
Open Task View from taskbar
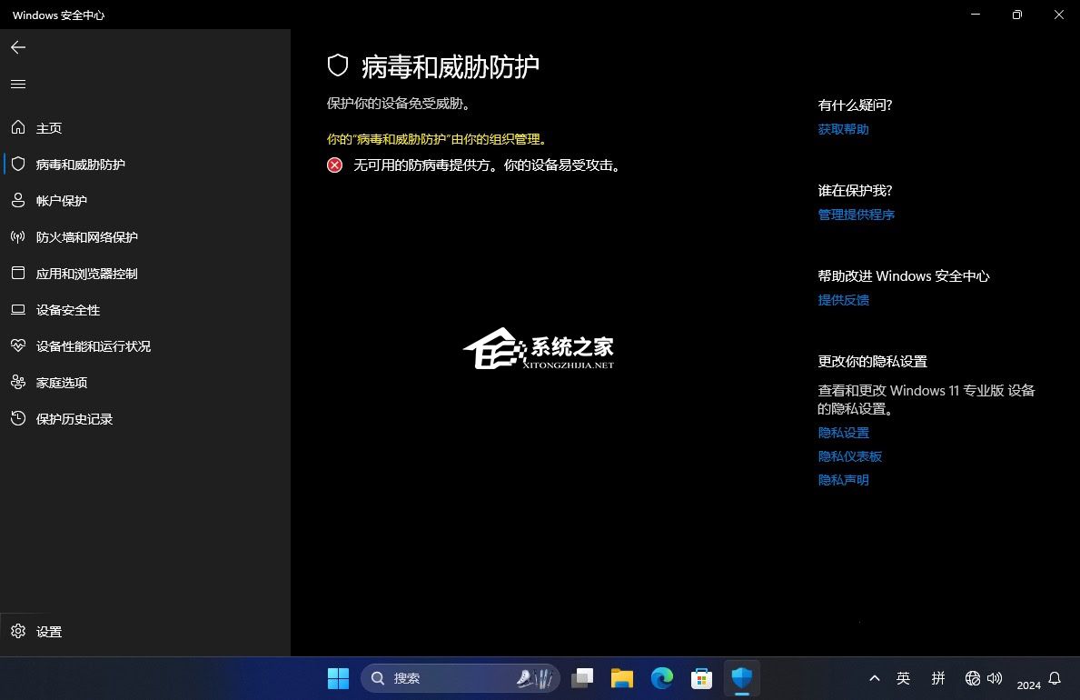tap(582, 678)
